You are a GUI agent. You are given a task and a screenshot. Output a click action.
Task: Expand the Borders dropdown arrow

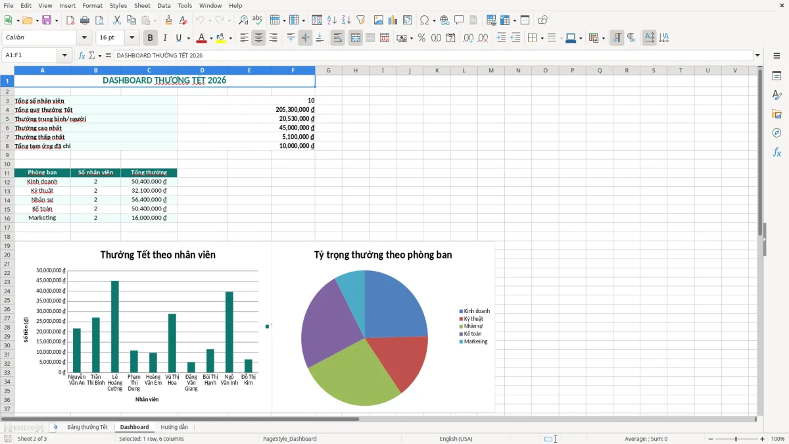[x=543, y=38]
